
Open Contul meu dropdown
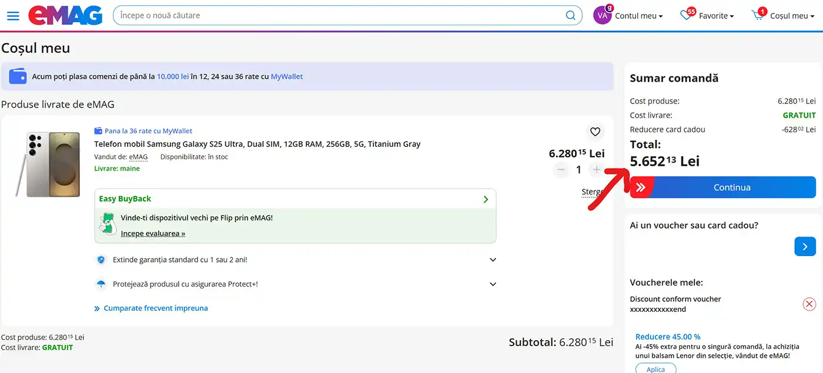coord(639,16)
